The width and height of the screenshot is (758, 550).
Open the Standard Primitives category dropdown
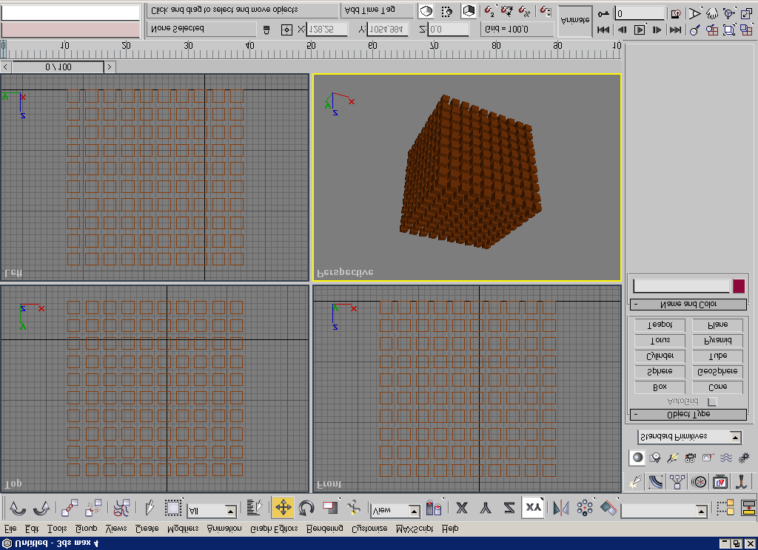tap(689, 437)
